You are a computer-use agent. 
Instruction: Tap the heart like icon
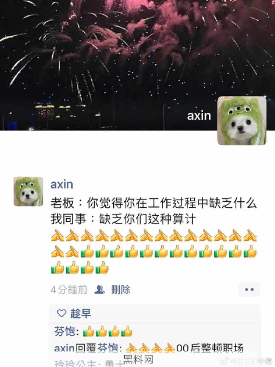pyautogui.click(x=62, y=313)
